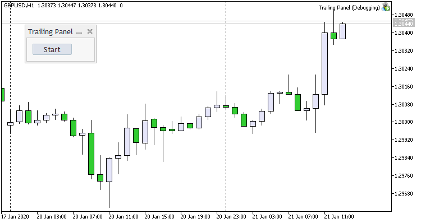Image resolution: width=421 pixels, height=223 pixels.
Task: Click the last candle on the chart
Action: (x=342, y=31)
